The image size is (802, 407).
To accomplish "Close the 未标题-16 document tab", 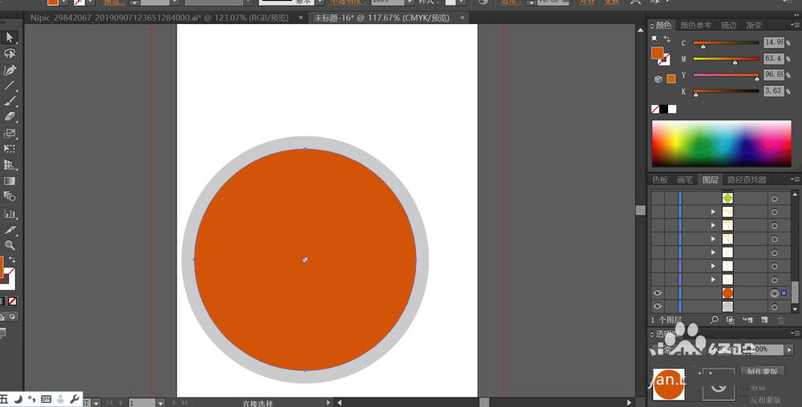I will click(462, 18).
